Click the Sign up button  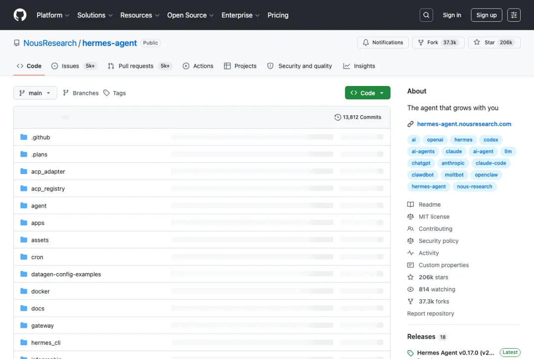point(487,15)
